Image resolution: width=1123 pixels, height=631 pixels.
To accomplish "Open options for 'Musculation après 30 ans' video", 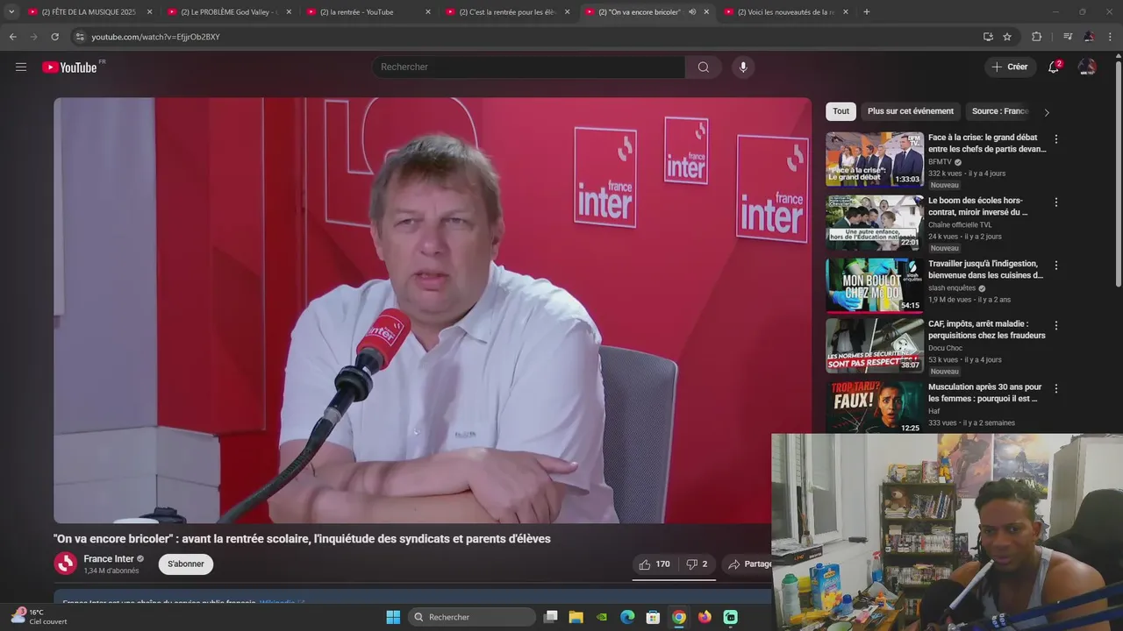I will click(1056, 388).
